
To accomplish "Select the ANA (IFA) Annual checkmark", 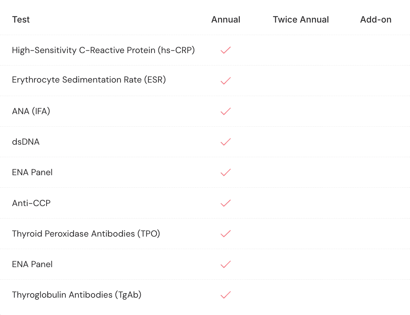I will pos(225,111).
